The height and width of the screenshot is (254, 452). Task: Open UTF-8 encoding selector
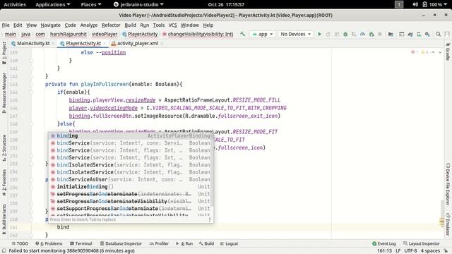410,251
